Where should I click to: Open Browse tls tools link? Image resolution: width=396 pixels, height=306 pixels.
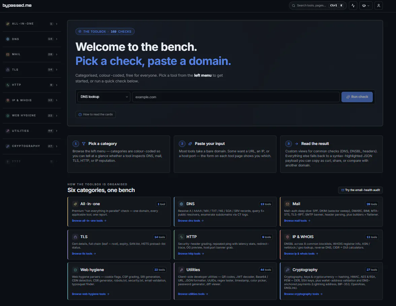(x=84, y=254)
